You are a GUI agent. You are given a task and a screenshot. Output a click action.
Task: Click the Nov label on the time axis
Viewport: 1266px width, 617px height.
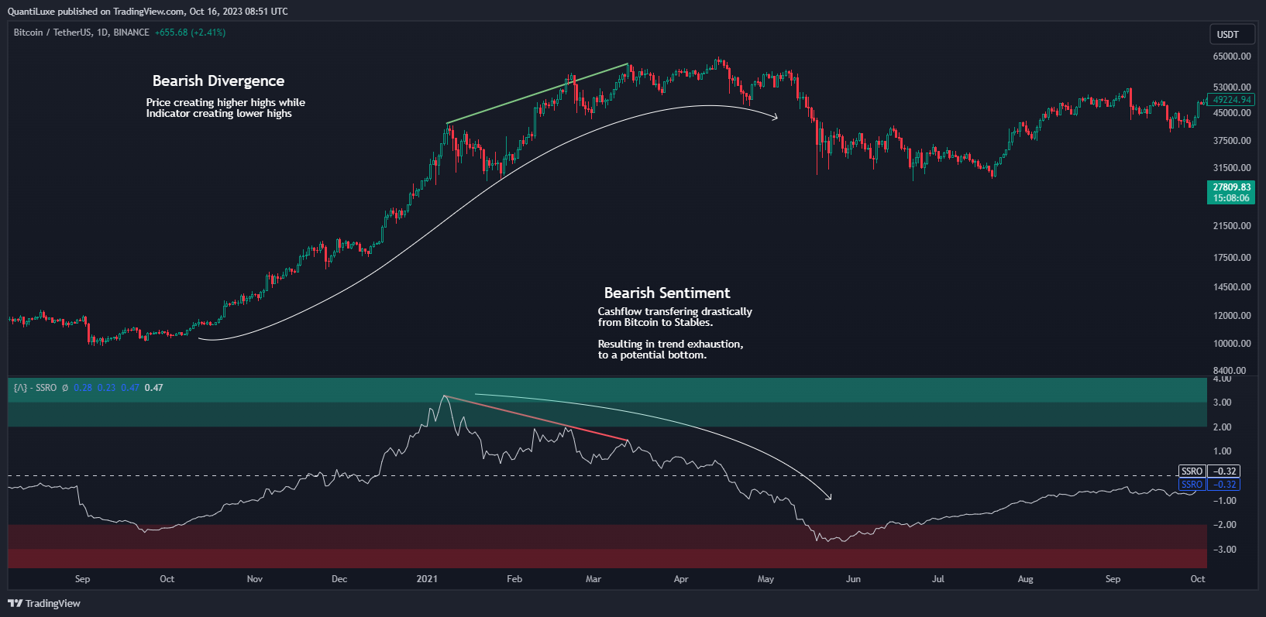point(255,579)
